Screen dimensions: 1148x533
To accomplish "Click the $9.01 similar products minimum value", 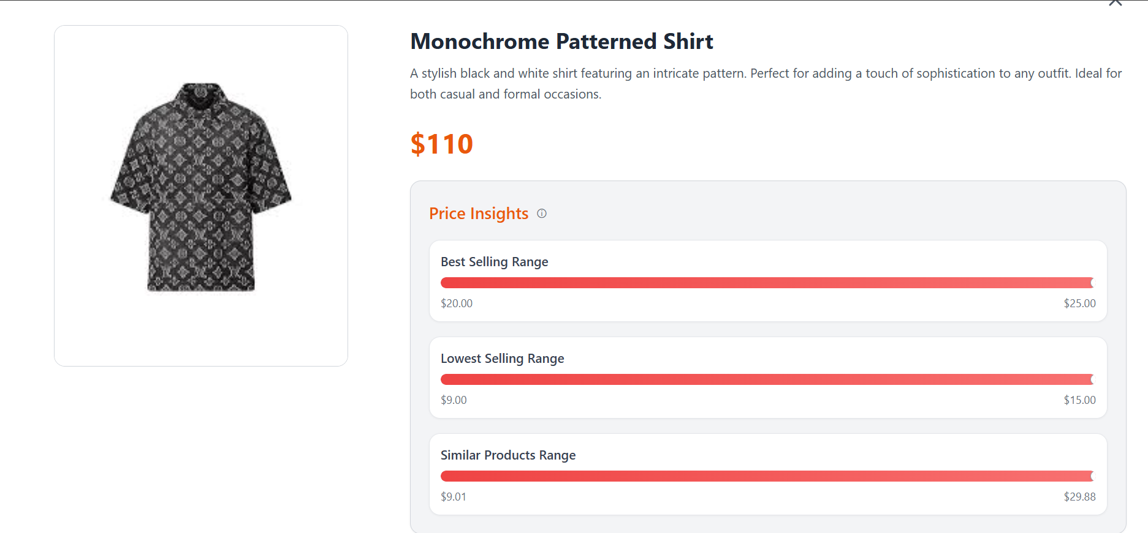I will click(x=454, y=497).
